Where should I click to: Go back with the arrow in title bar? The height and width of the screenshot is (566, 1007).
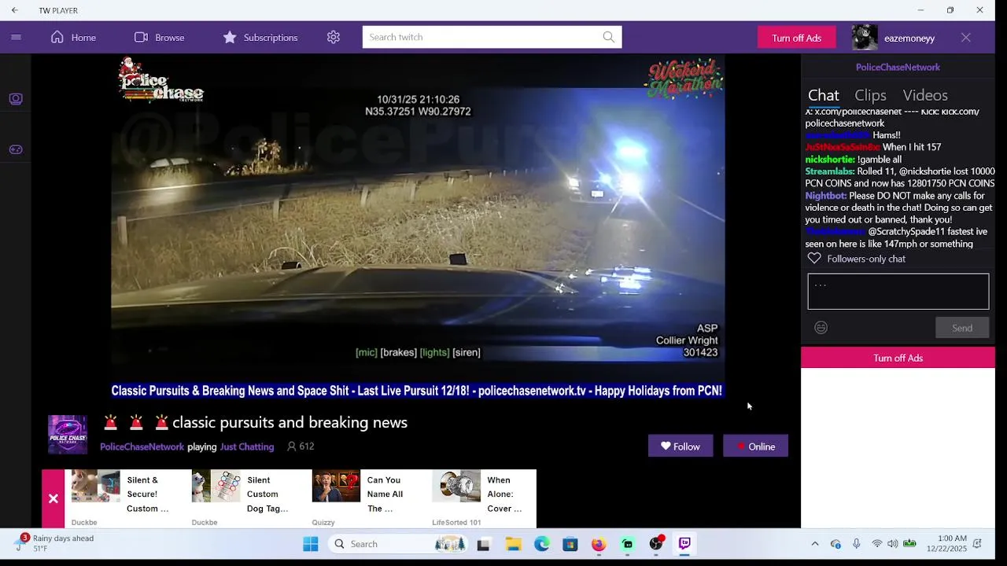click(14, 10)
